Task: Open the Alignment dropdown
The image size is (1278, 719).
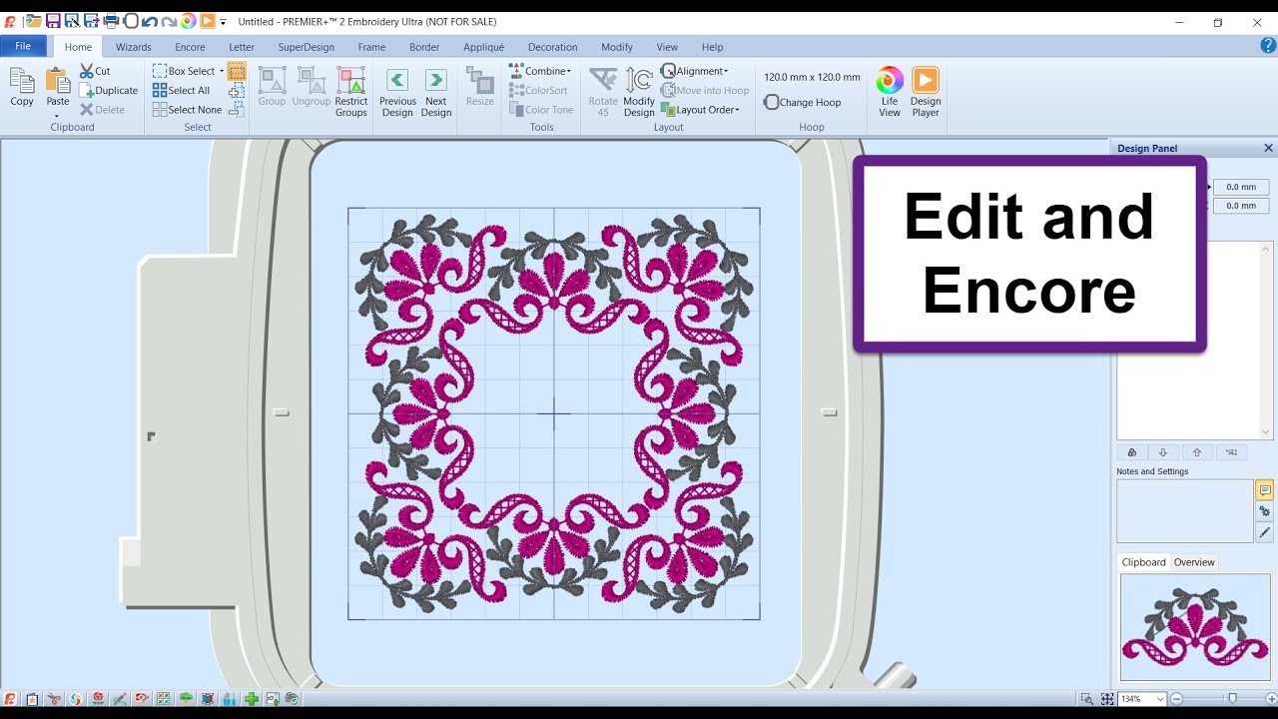Action: click(x=695, y=71)
